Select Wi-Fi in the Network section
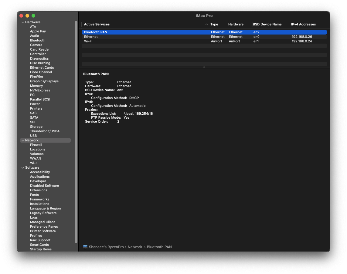 pyautogui.click(x=34, y=163)
